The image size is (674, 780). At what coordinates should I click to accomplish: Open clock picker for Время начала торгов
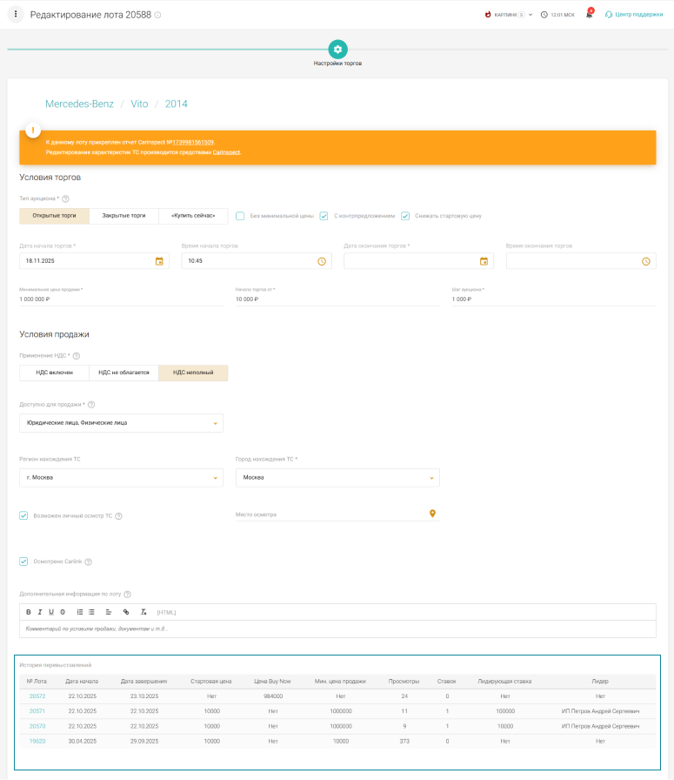coord(321,261)
